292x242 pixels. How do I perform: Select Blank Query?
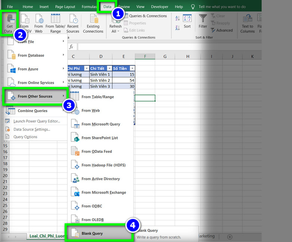[99, 233]
